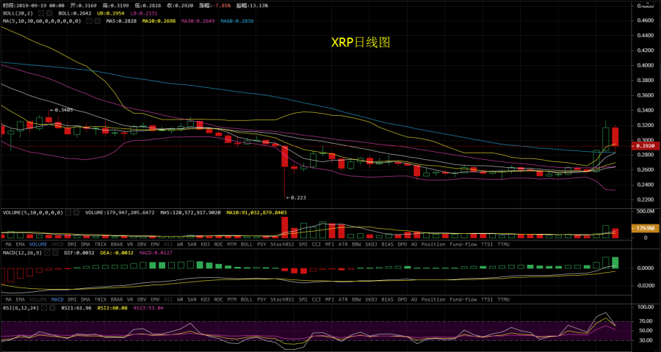Select PSY tab in row beneath MACD chart
Viewport: 661px width, 352px height.
coord(261,299)
